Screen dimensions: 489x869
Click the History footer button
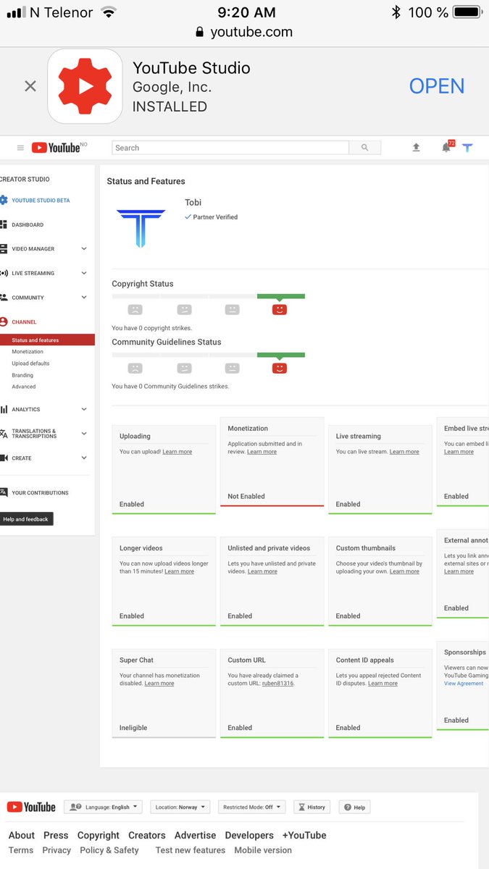pyautogui.click(x=312, y=807)
